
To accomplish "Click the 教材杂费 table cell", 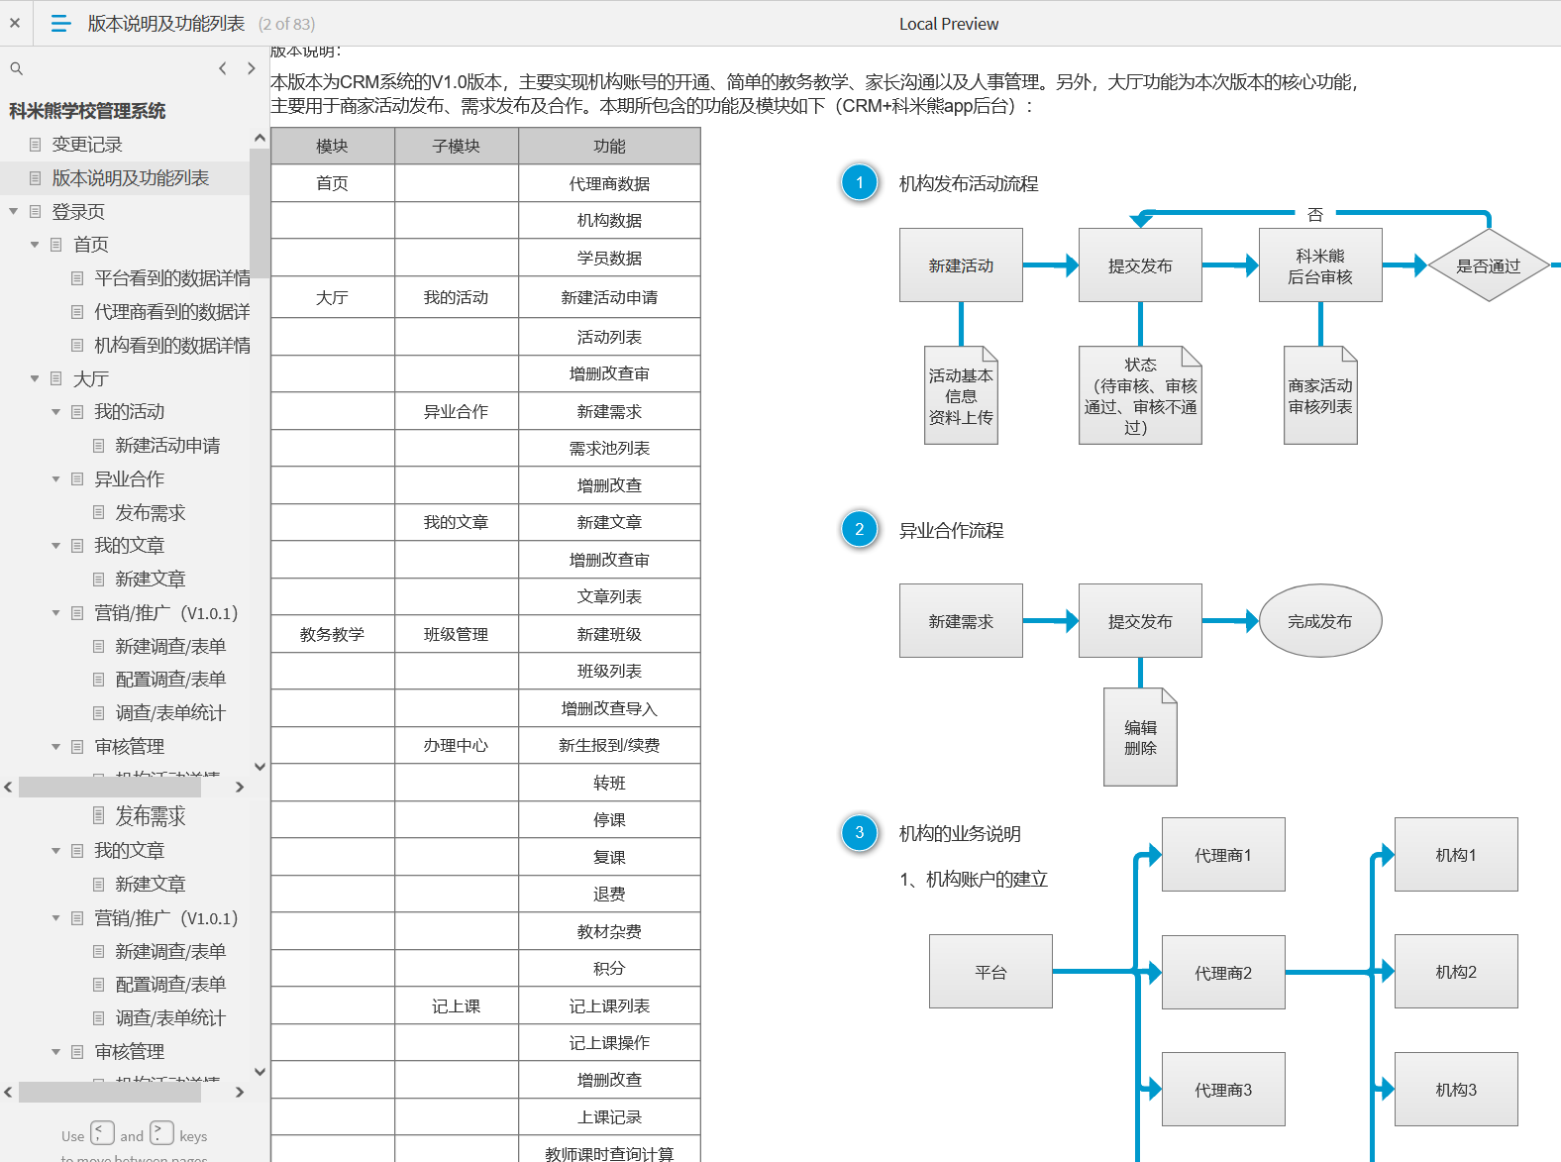I will [609, 931].
